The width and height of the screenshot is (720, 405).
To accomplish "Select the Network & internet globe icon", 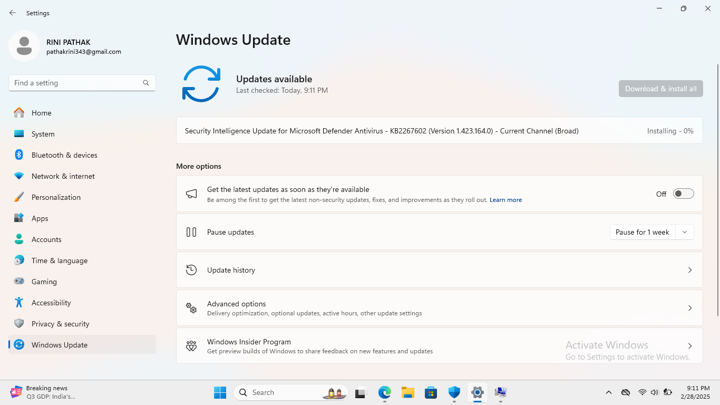I will pos(20,176).
